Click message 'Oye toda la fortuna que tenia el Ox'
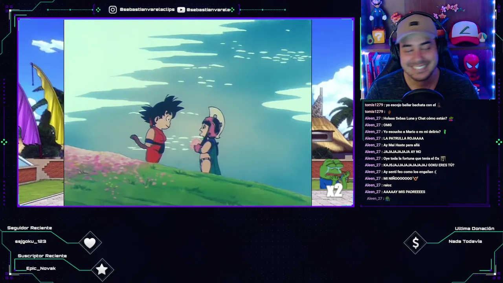The width and height of the screenshot is (503, 283). click(x=411, y=158)
